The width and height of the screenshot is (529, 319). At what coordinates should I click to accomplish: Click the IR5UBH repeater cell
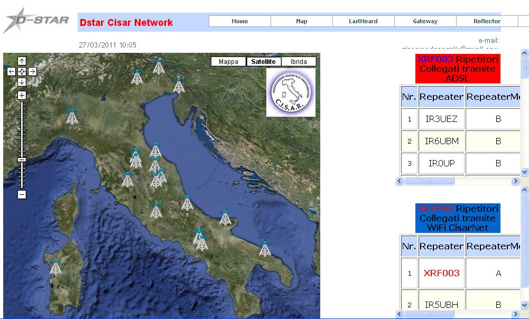442,305
